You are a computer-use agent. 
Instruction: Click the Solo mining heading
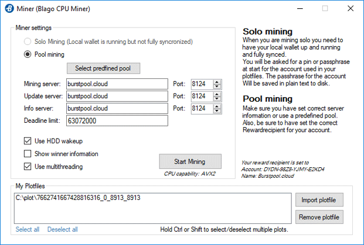tap(267, 32)
